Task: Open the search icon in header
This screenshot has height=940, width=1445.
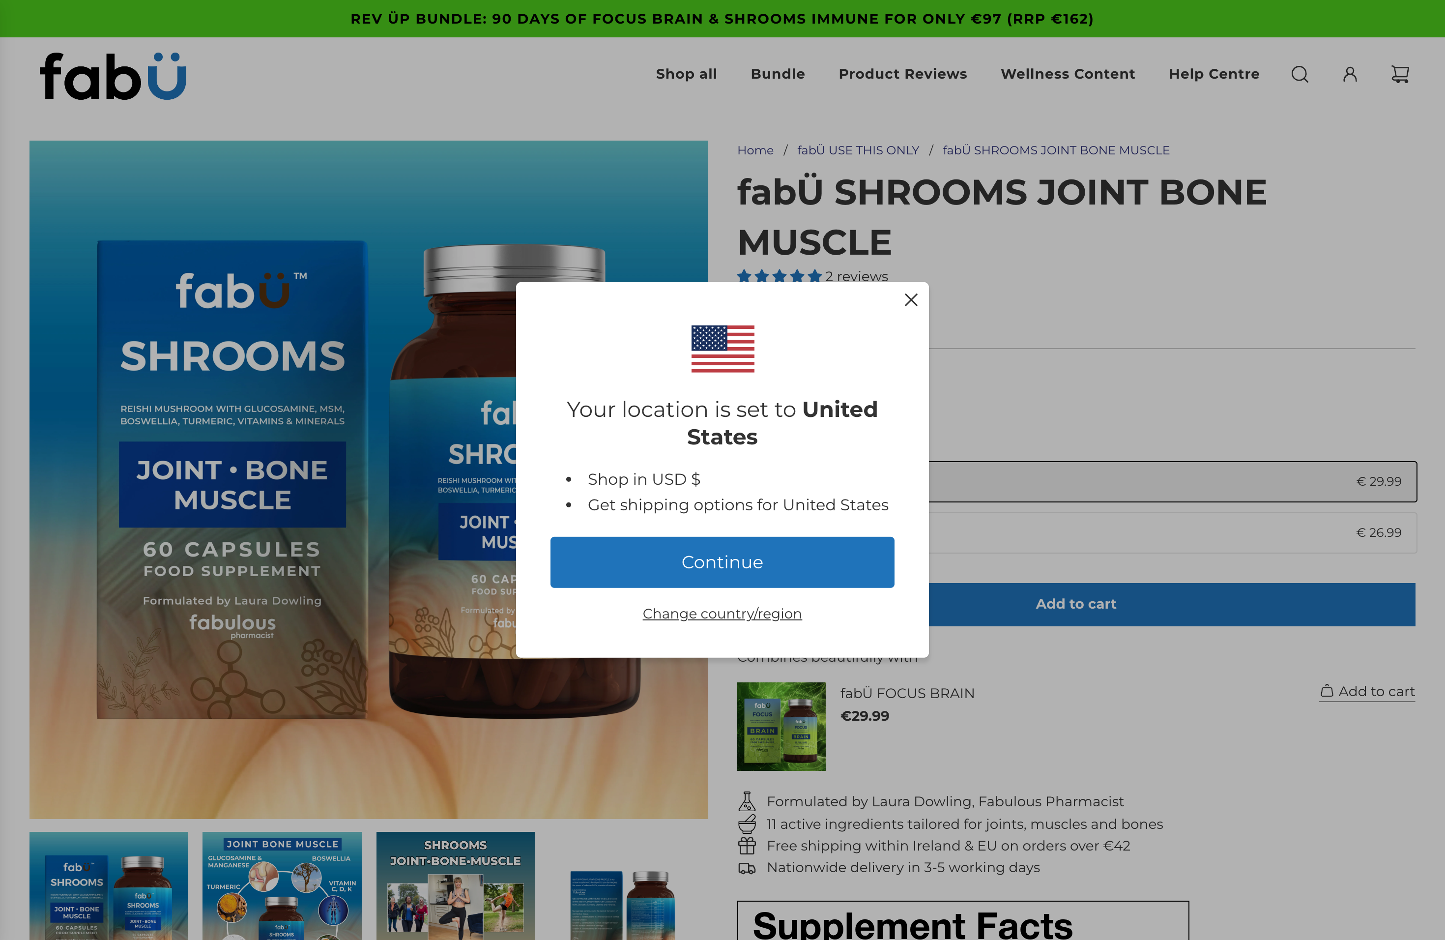Action: [1300, 74]
